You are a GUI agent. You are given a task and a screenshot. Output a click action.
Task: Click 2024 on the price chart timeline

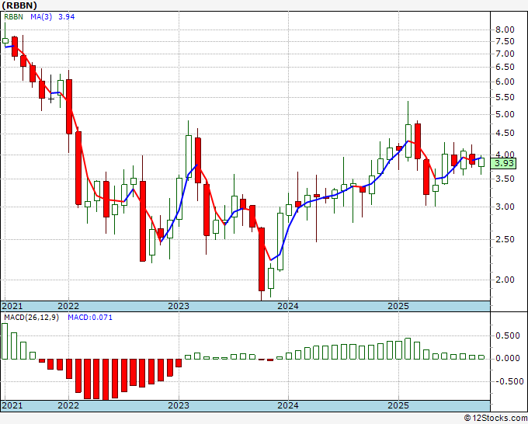(288, 306)
